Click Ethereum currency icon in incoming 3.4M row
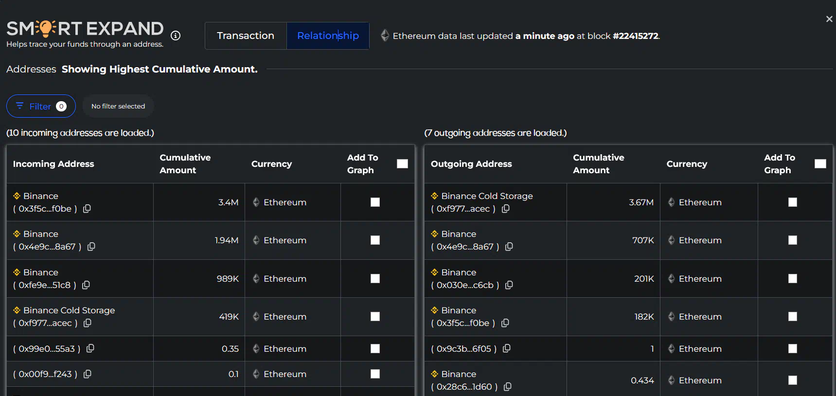 [x=256, y=202]
